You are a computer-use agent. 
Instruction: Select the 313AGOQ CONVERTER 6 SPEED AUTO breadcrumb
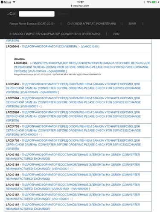click(55, 34)
